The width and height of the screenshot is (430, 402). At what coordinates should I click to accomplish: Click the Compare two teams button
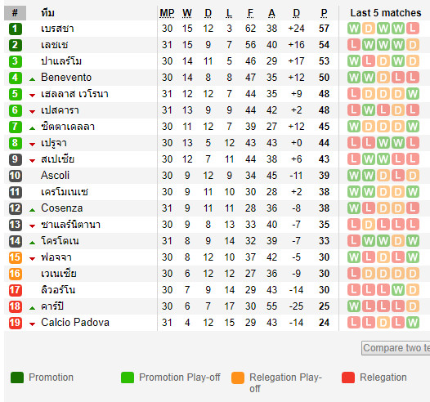396,348
